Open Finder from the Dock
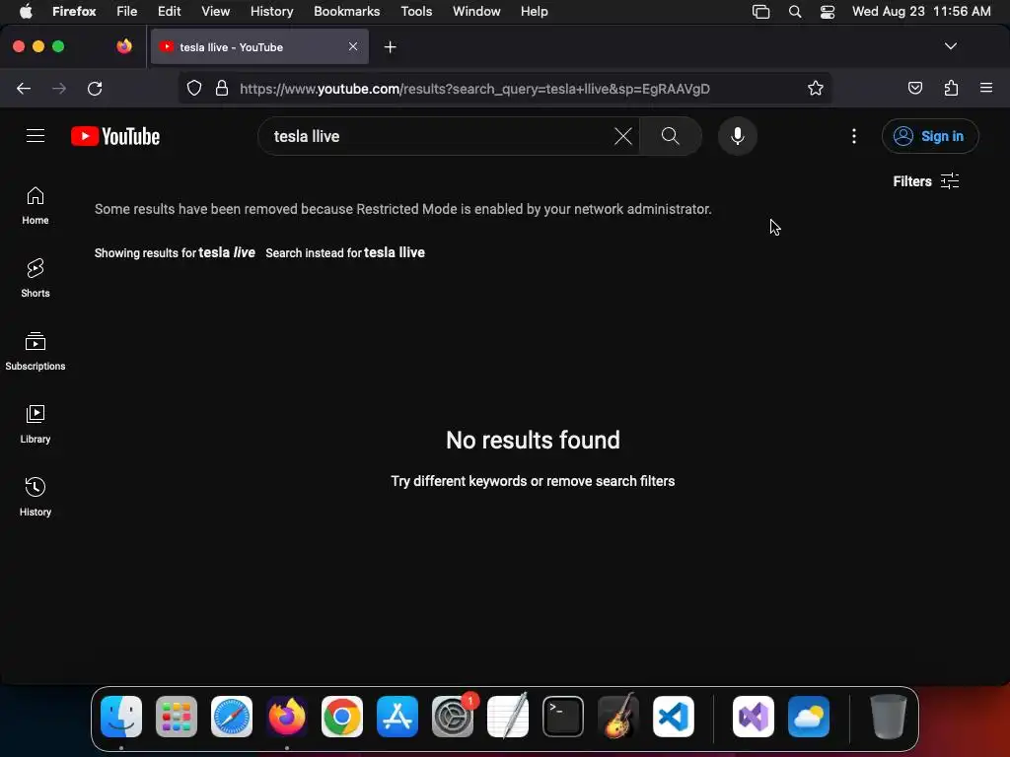 121,717
